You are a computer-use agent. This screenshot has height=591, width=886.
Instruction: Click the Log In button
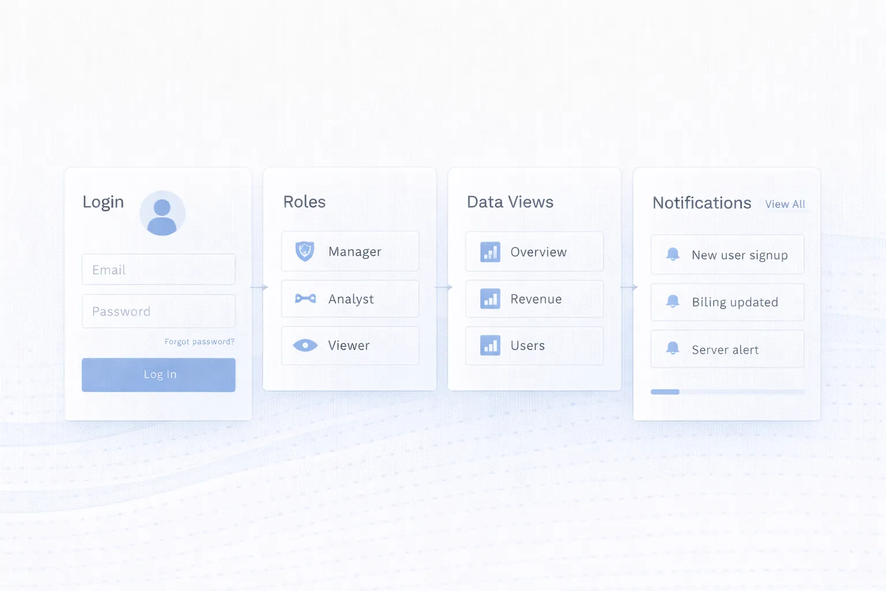(x=159, y=375)
